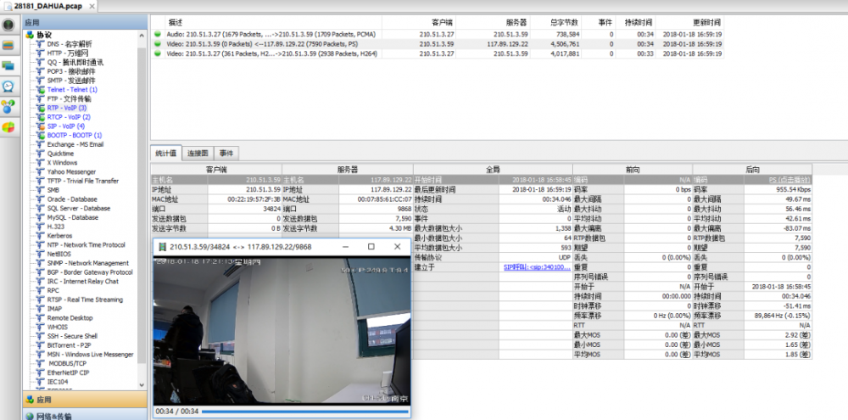The height and width of the screenshot is (420, 848).
Task: Click down arrow of protocol tree scrollbar
Action: tap(142, 385)
